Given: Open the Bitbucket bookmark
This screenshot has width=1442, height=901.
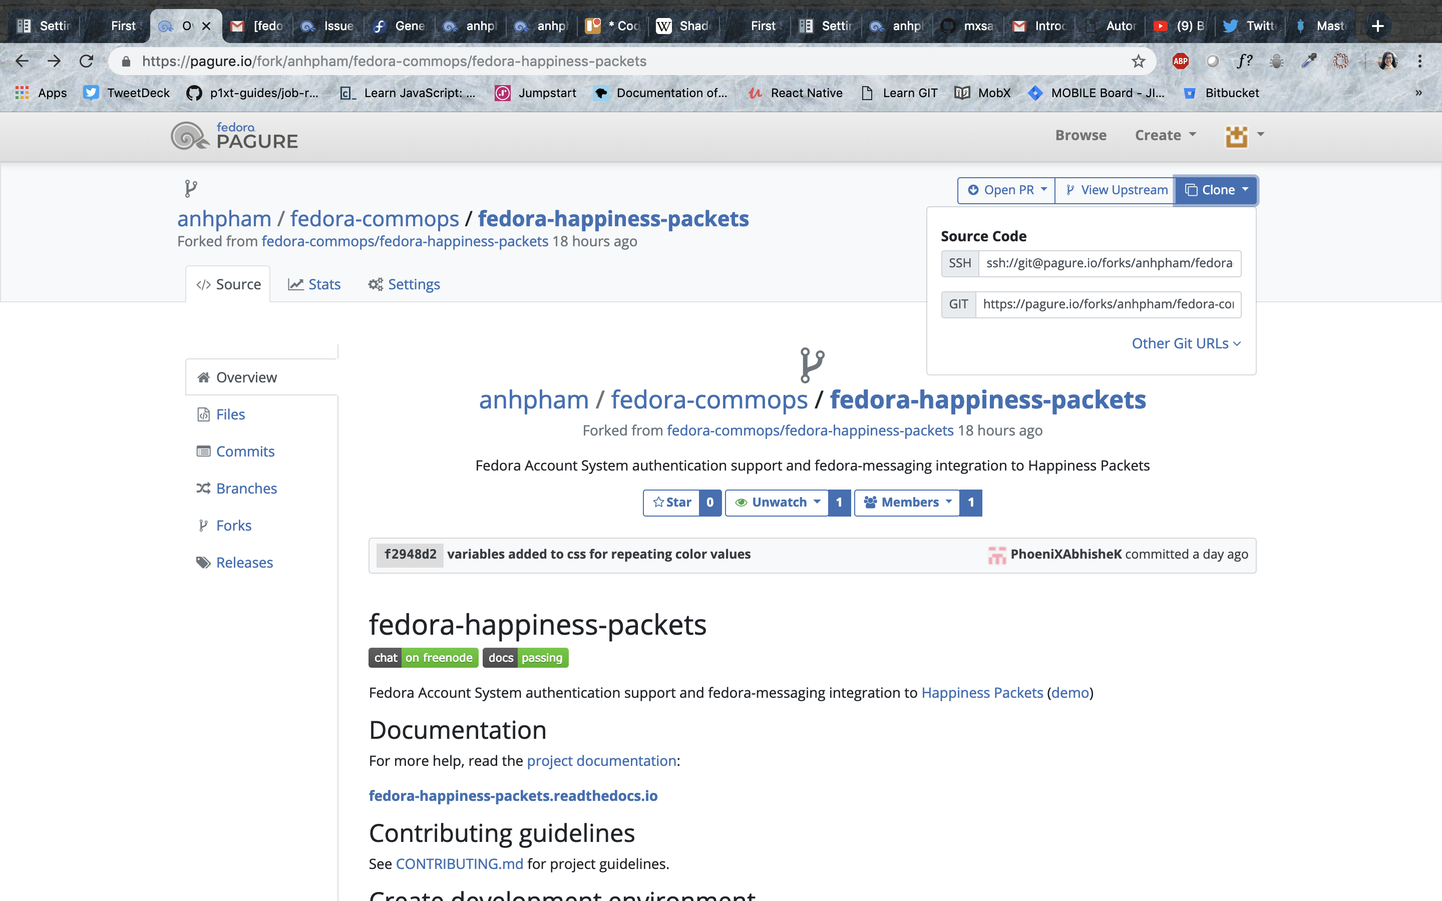Looking at the screenshot, I should point(1221,93).
